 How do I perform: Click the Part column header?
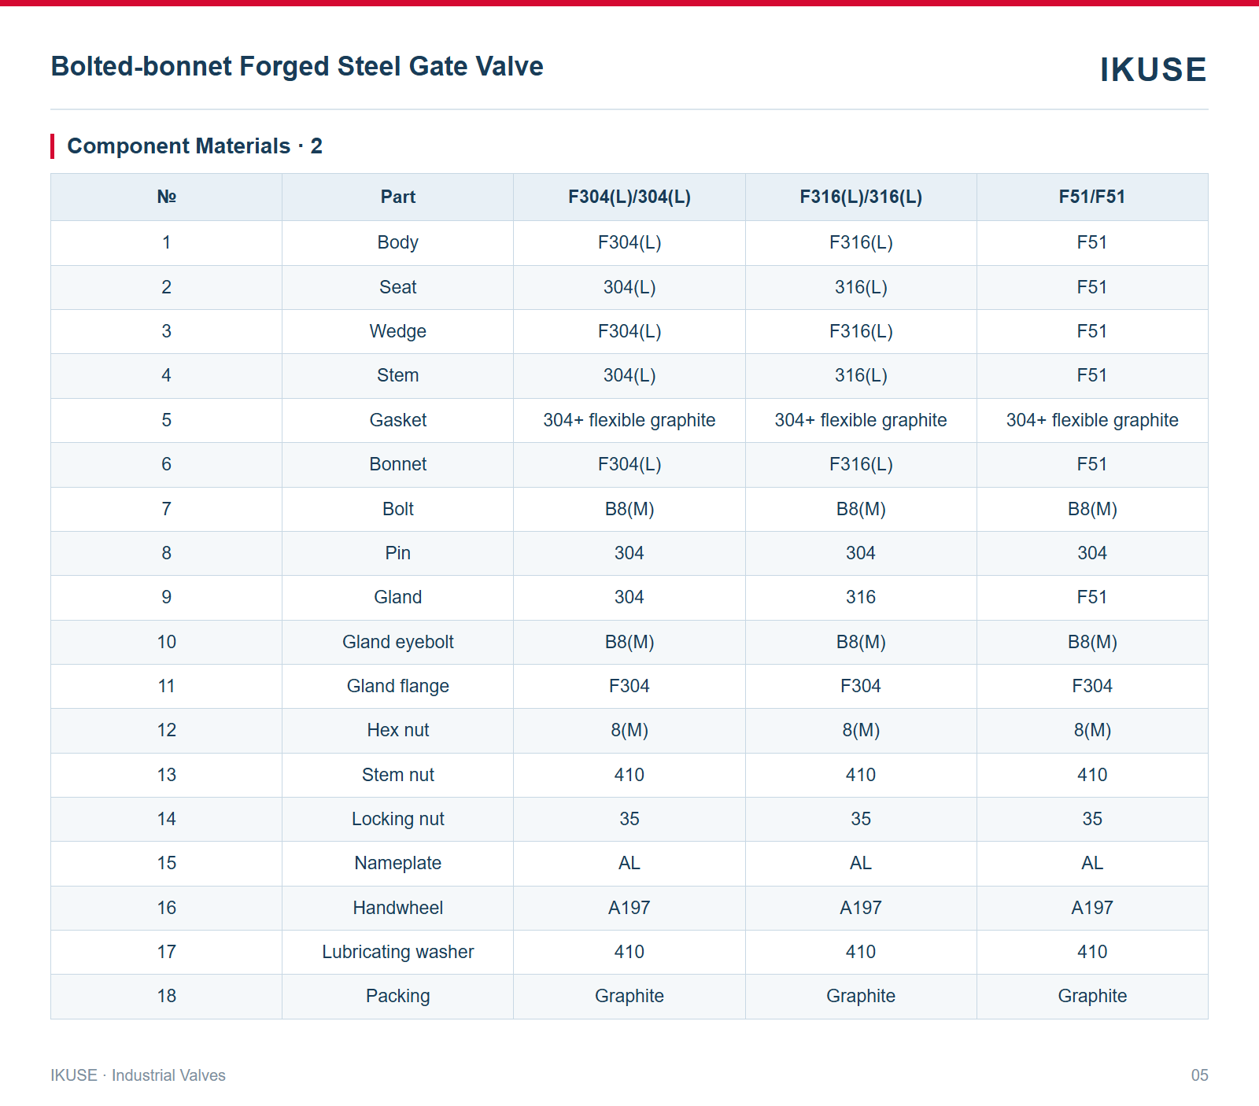tap(398, 197)
